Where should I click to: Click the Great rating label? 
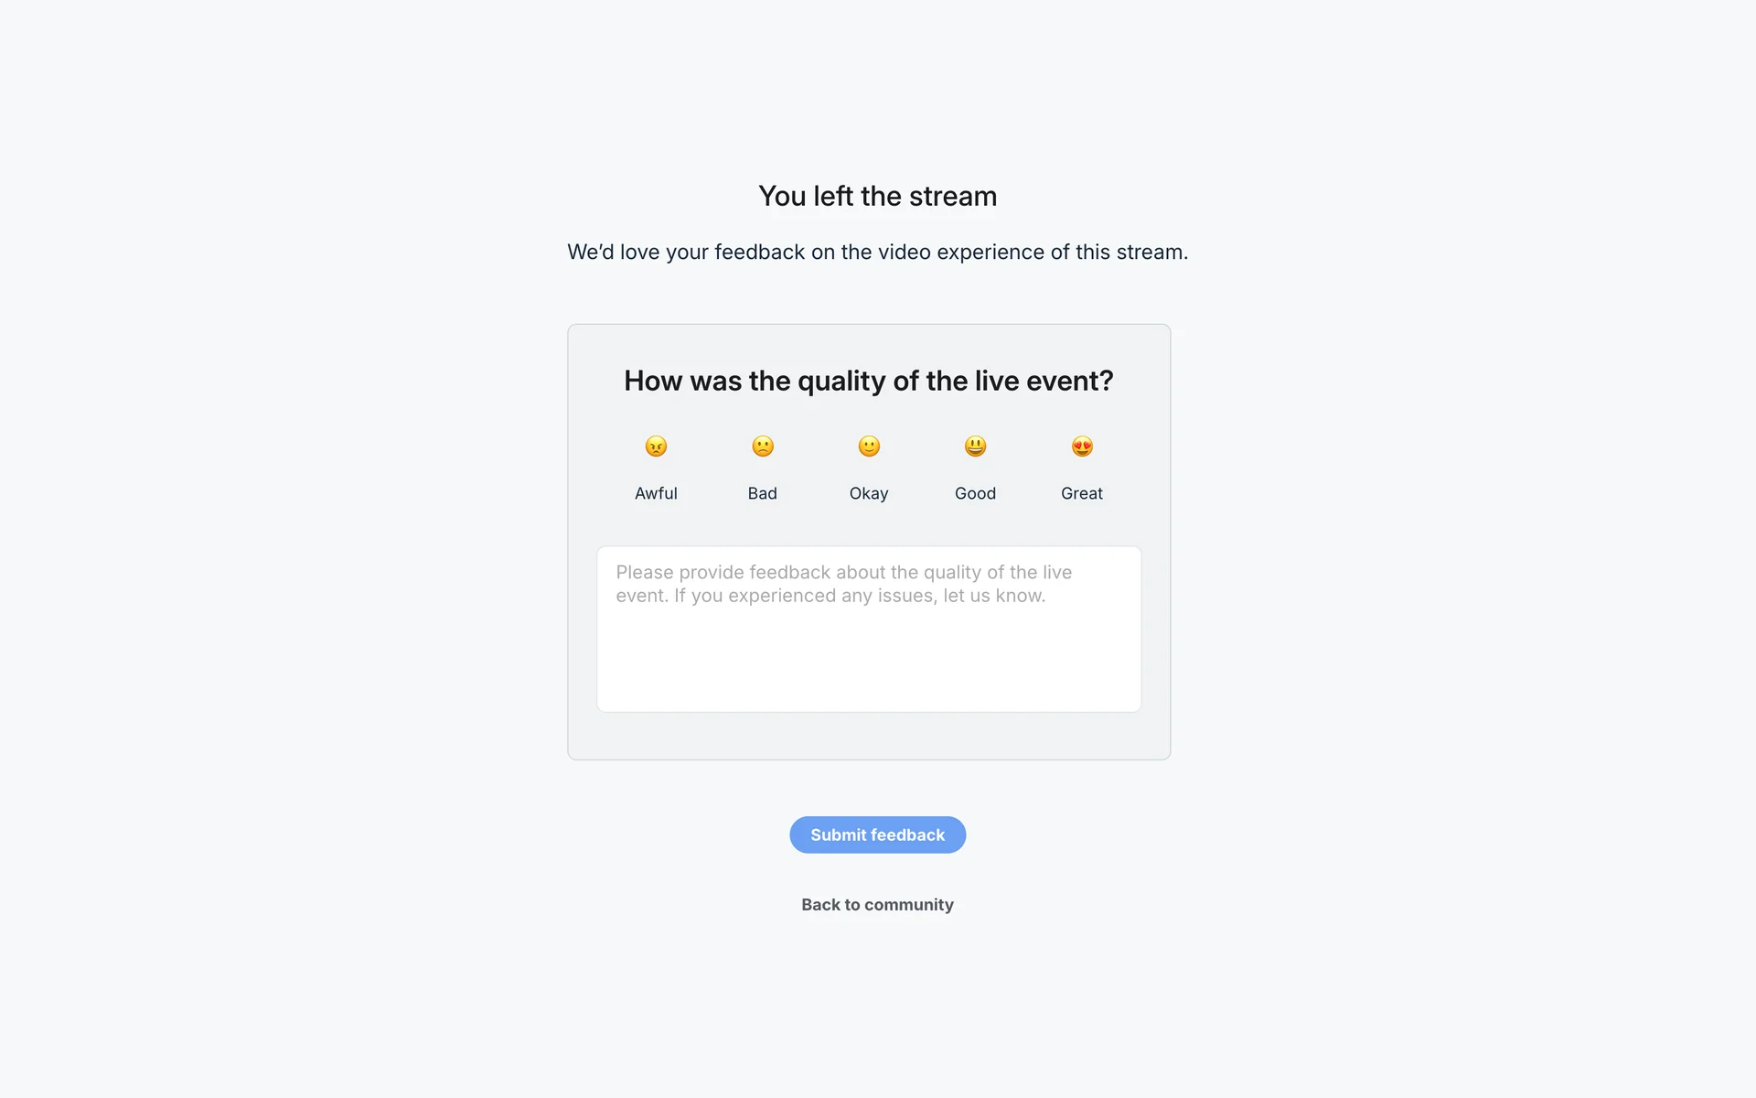point(1082,493)
